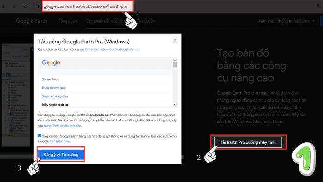
Task: Open Trung tâm trợ giúp link
Action: point(54,88)
